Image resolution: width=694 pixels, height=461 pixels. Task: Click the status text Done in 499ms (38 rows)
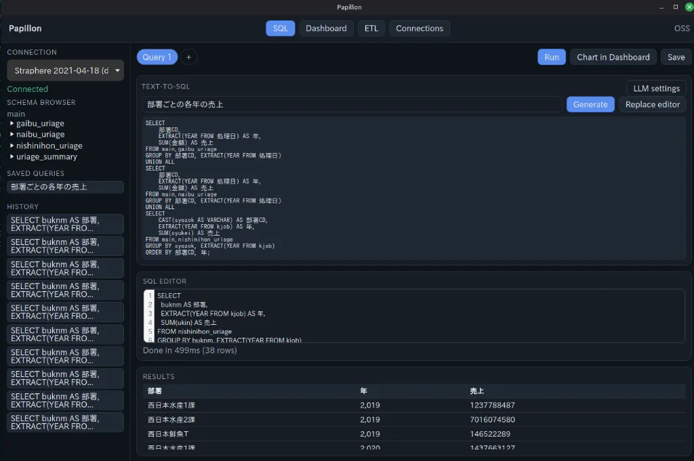190,350
